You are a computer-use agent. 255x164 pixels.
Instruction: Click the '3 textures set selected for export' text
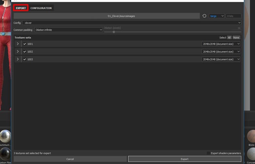[32, 153]
